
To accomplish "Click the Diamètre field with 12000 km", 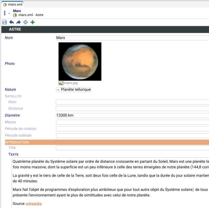I will (132, 115).
